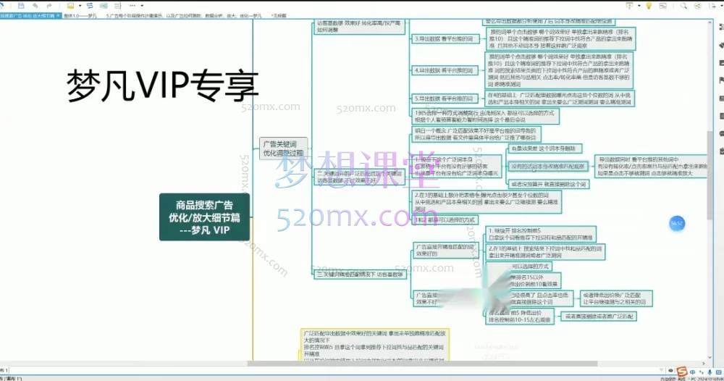Click the Undo arrow icon

[35, 6]
